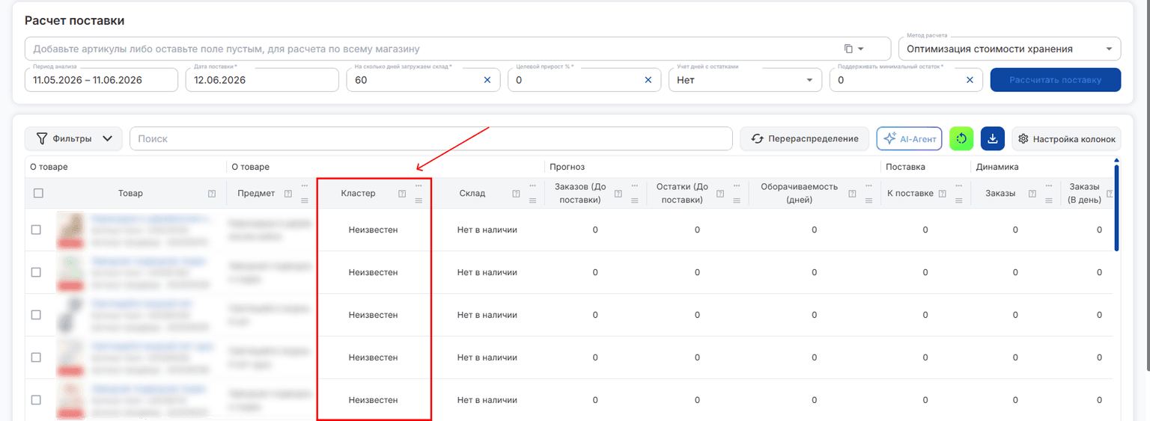Open help icon for Кластер column
1150x421 pixels.
click(402, 194)
